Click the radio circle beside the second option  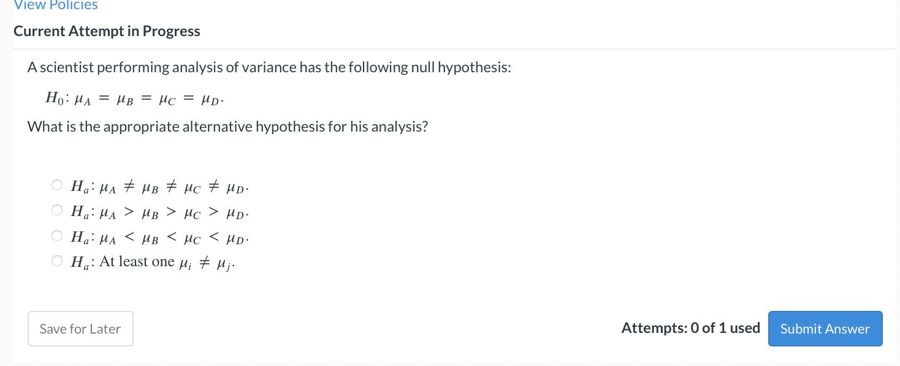click(x=56, y=210)
